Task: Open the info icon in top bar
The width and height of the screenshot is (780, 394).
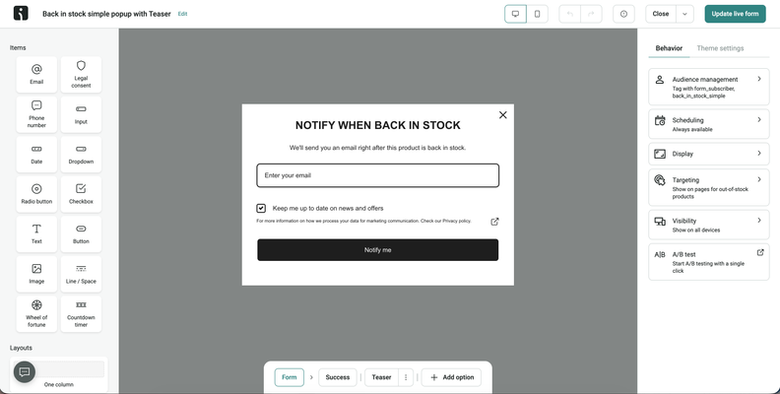Action: click(623, 14)
